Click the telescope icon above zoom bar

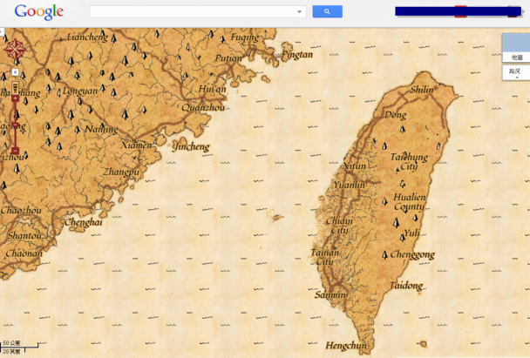coord(15,87)
